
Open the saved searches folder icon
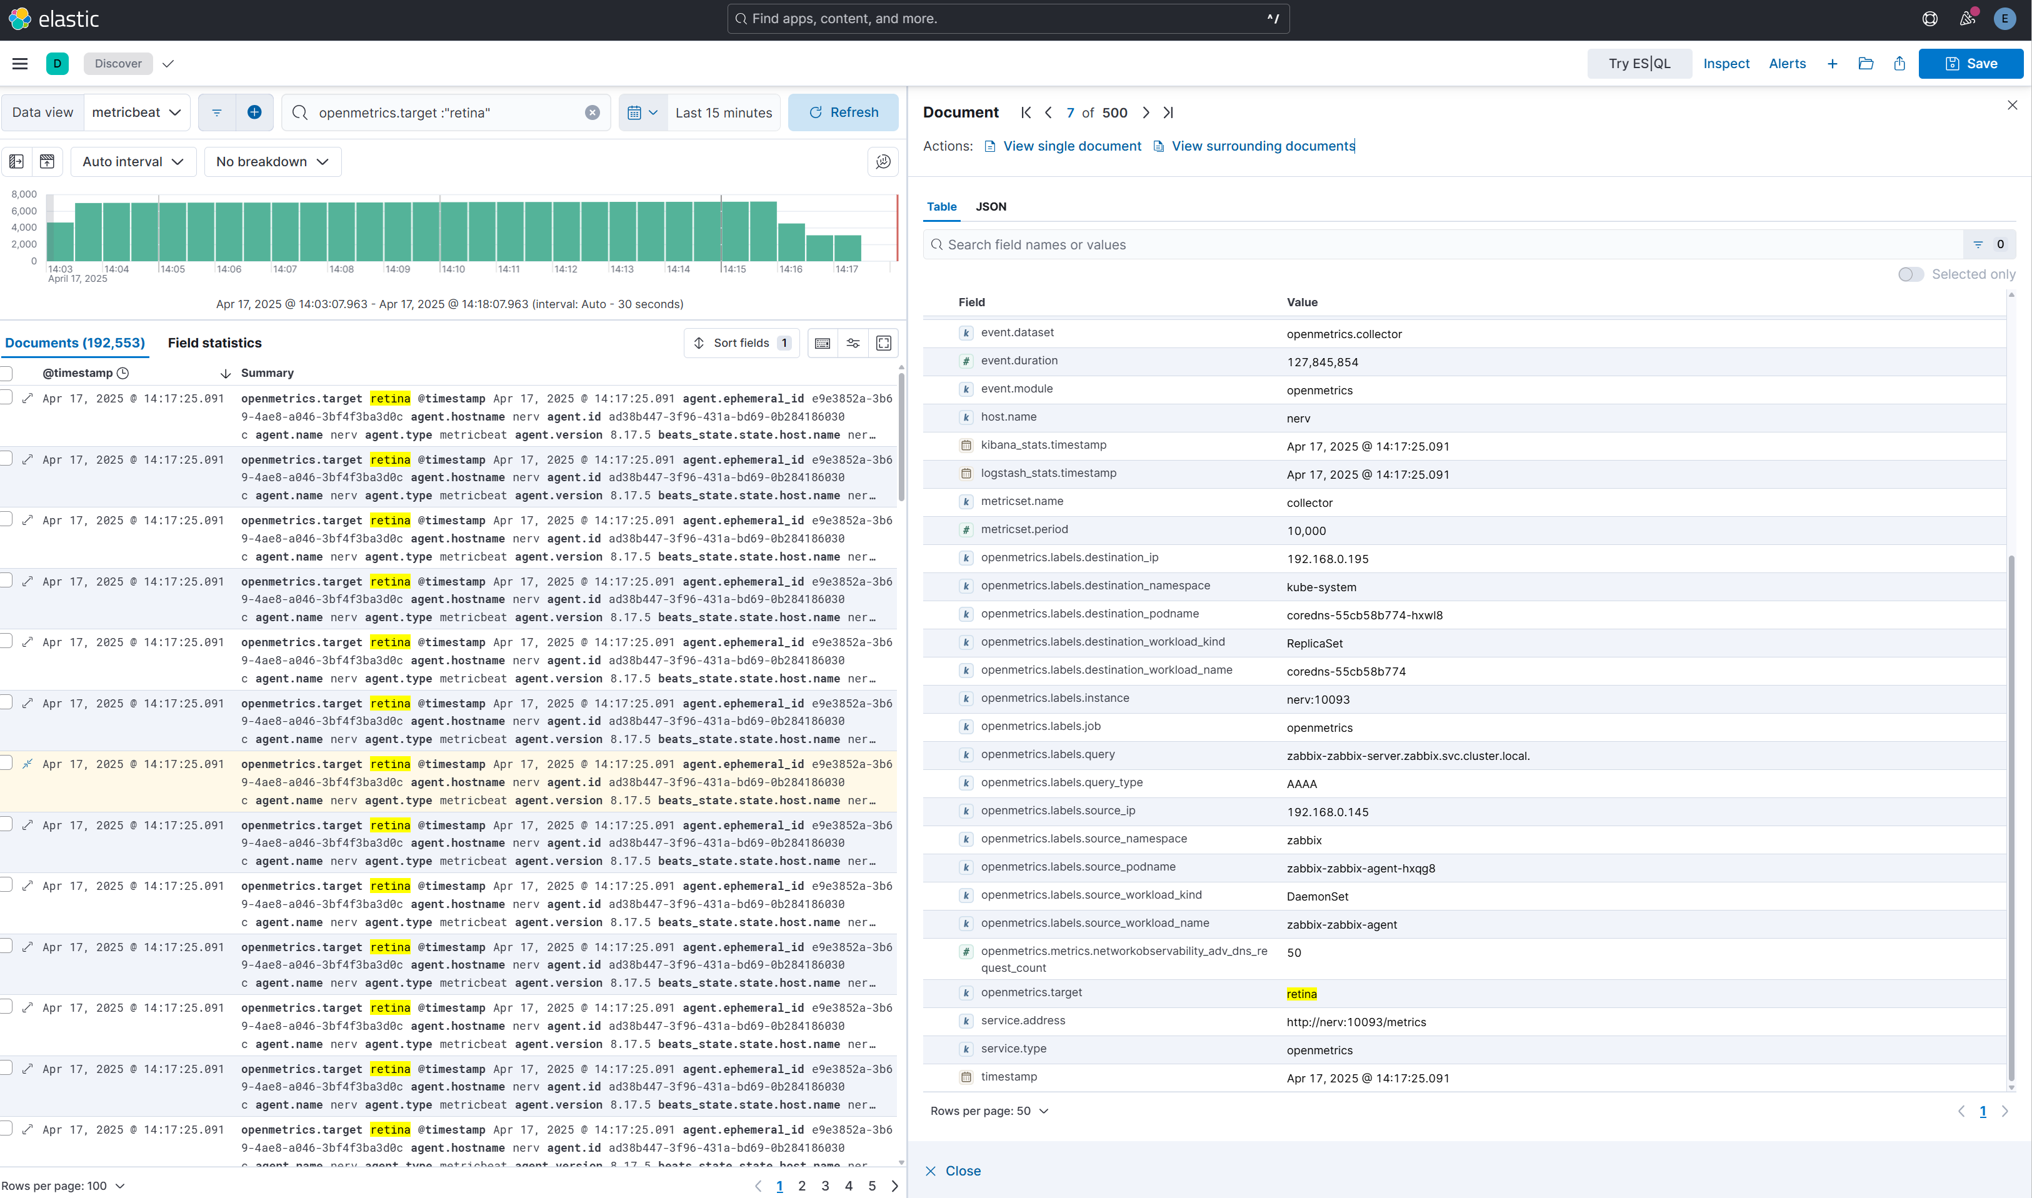click(1866, 64)
